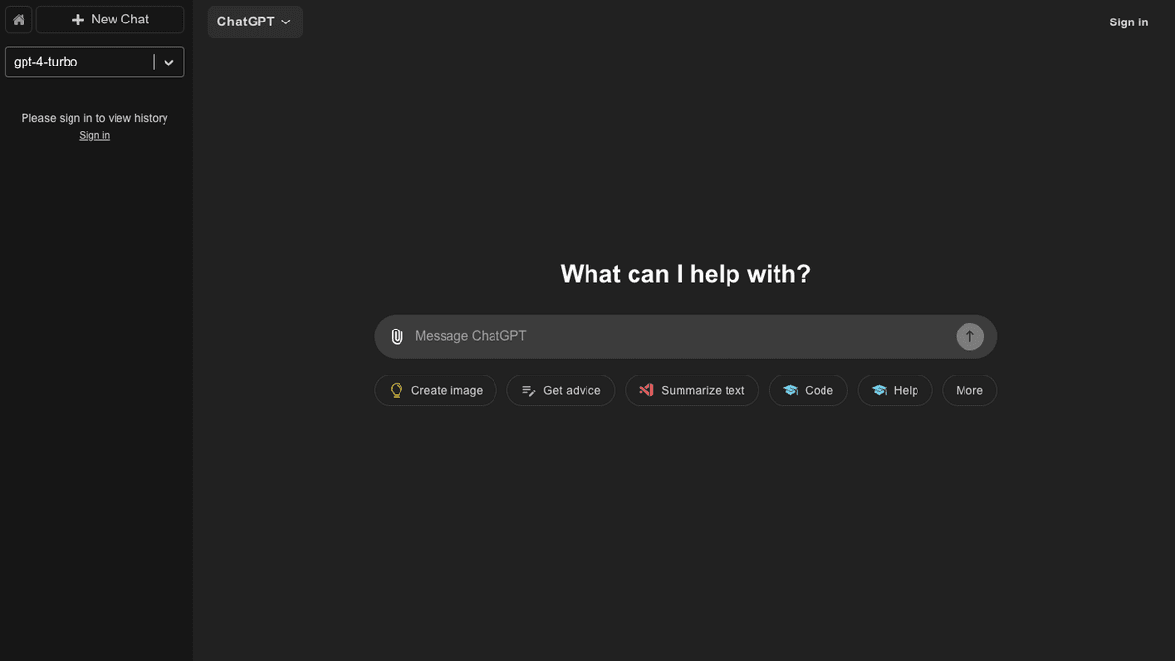1175x661 pixels.
Task: Attach a file using the paperclip icon
Action: tap(397, 336)
